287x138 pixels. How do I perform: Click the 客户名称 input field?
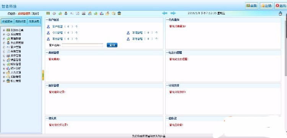click(82, 45)
